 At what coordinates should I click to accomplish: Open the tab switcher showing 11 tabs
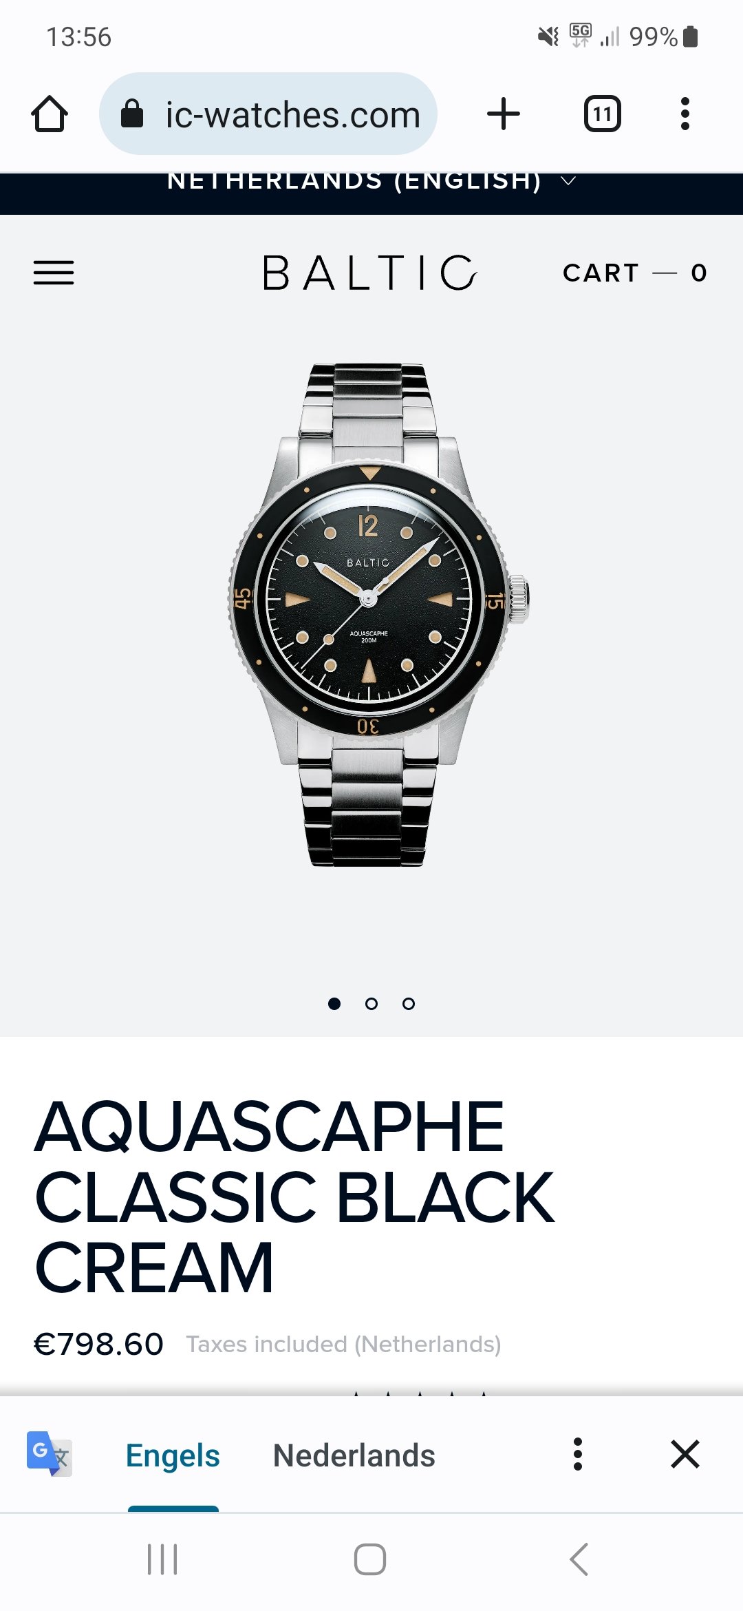point(603,114)
